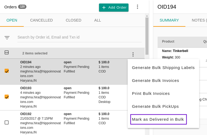
Task: Click the '4 minutes ago' timestamp
Action: [30, 93]
